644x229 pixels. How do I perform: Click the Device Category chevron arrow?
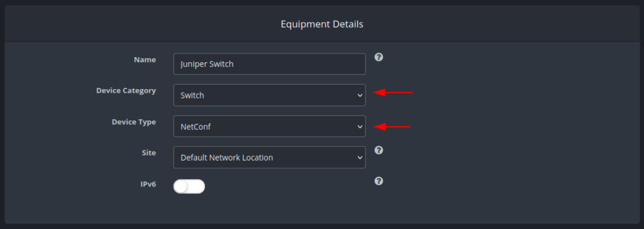[360, 95]
